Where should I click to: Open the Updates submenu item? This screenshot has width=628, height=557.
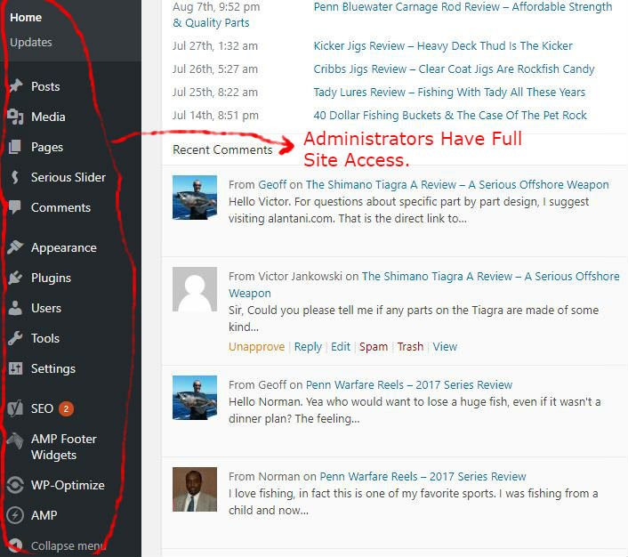pos(31,42)
